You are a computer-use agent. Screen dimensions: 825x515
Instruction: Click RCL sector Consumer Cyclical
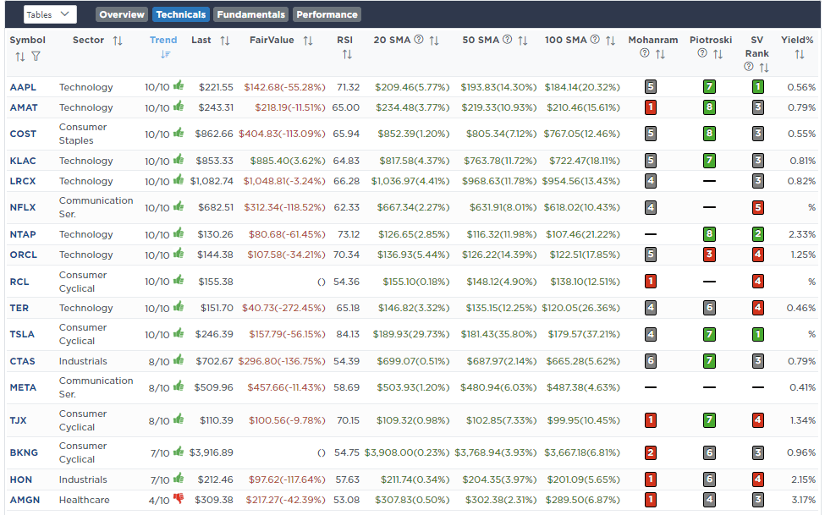(x=83, y=282)
